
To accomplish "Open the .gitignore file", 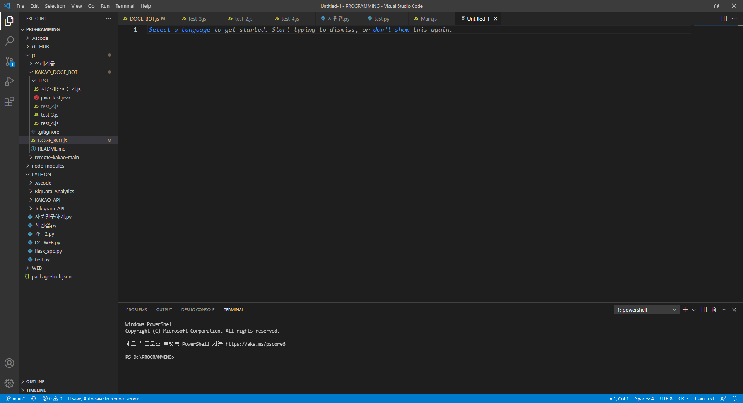I will [x=48, y=132].
